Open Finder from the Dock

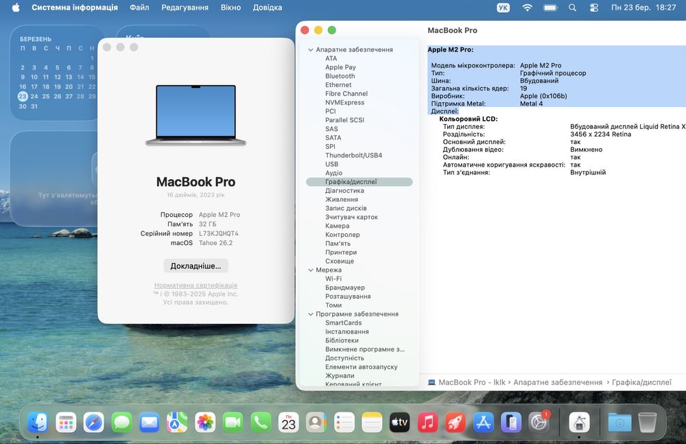(x=38, y=423)
